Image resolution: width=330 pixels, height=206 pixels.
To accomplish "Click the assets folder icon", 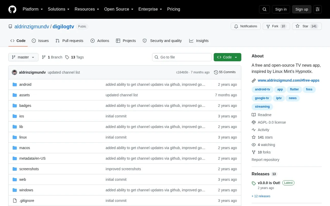I will point(15,95).
